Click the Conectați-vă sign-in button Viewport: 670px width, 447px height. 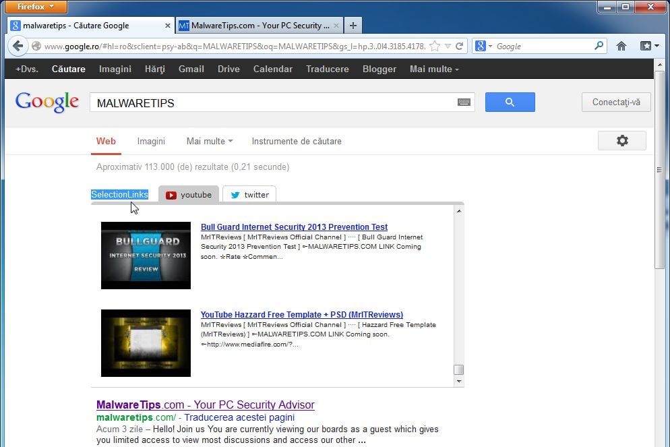[x=616, y=102]
